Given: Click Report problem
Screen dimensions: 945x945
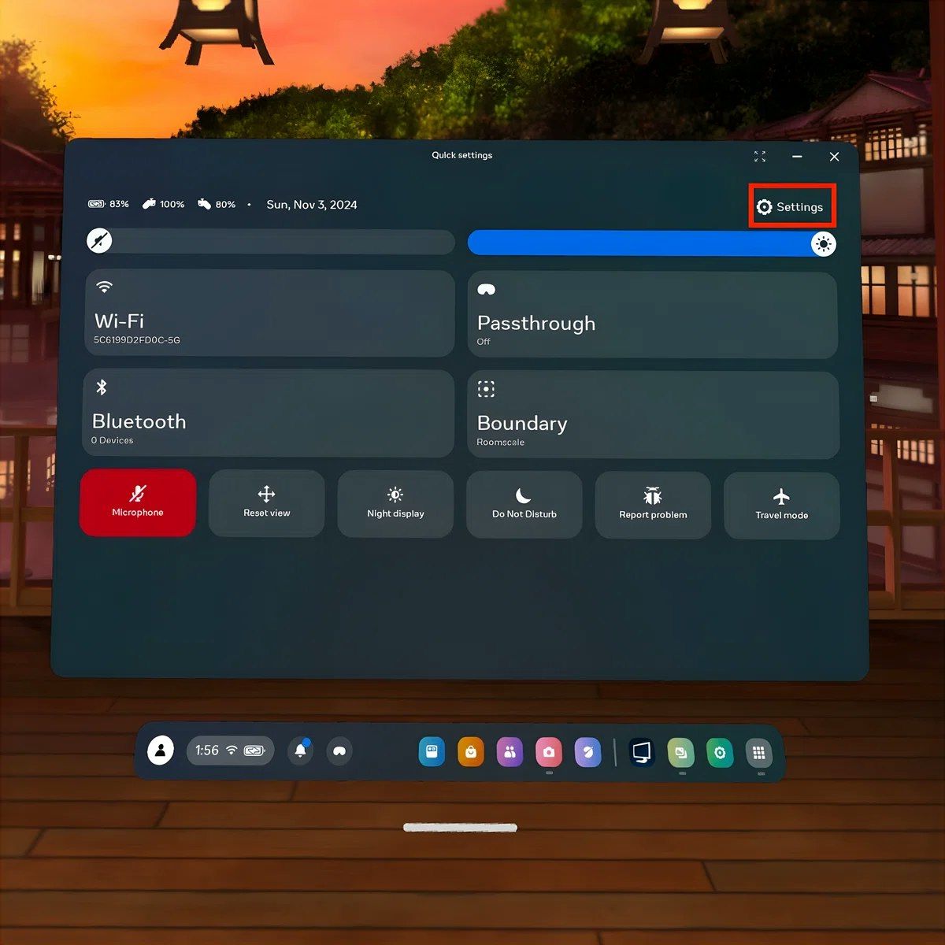Looking at the screenshot, I should 653,504.
